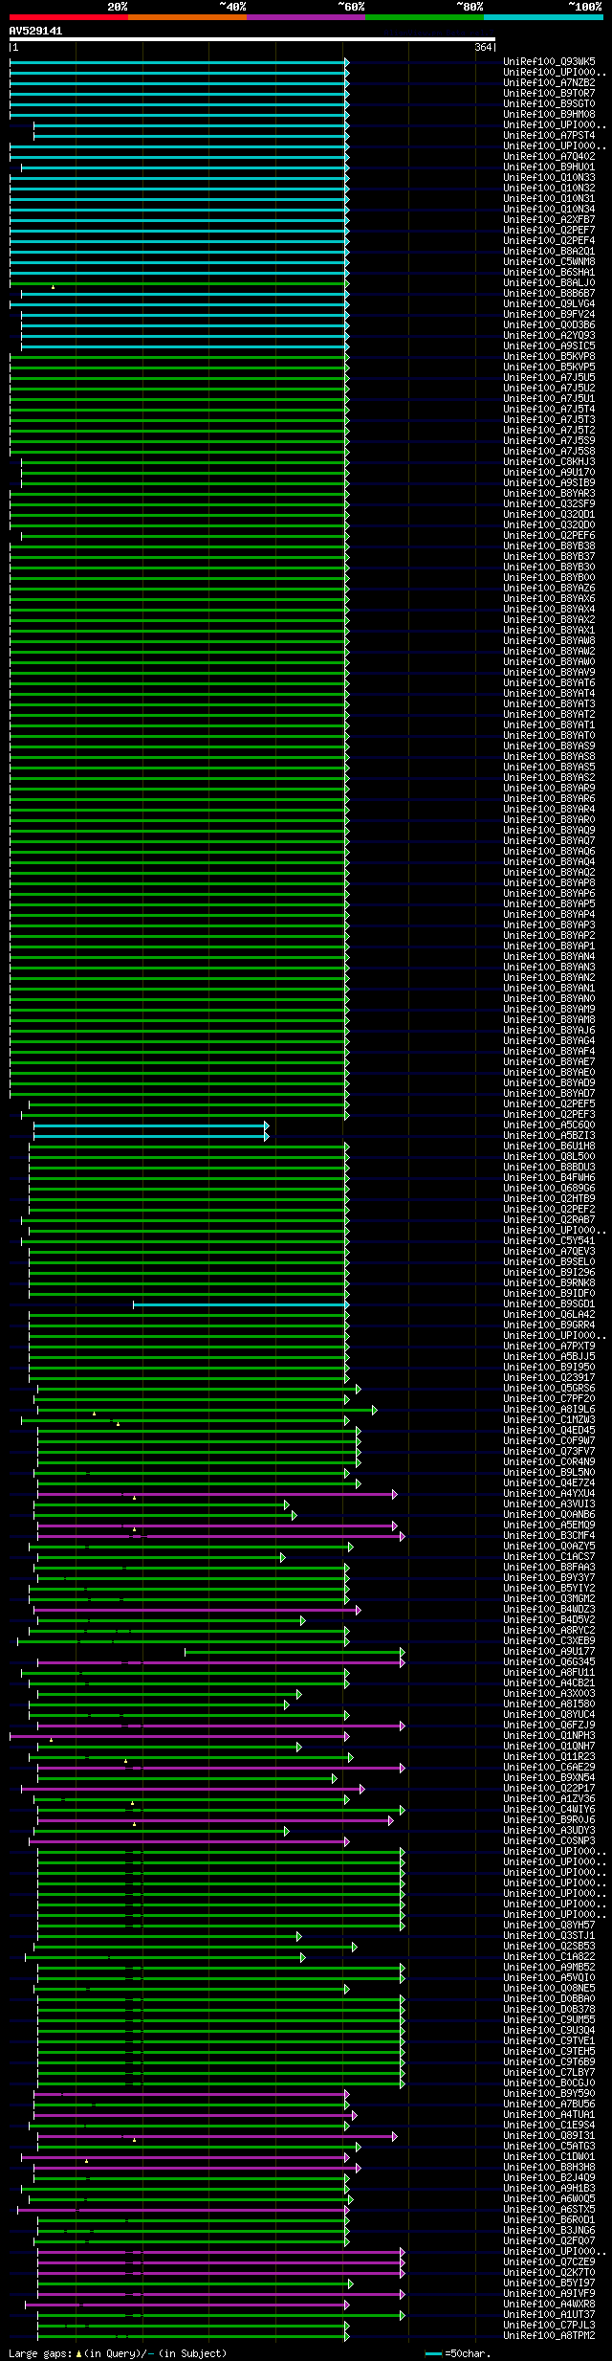Click the cyan ~100% legend segment

pos(543,17)
